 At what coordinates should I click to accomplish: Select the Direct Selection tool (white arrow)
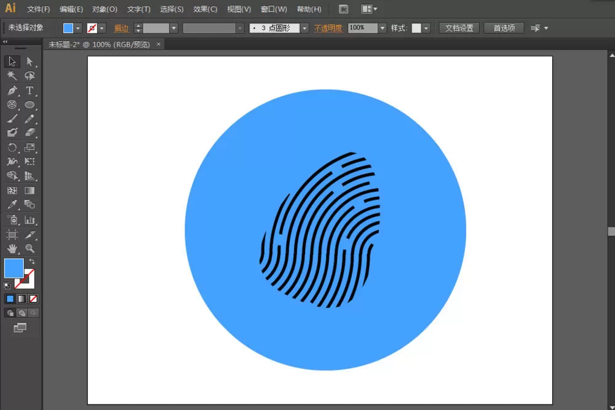coord(30,61)
